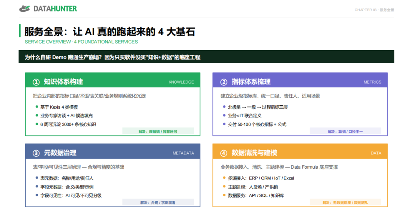Select the '数据清洗与建模' card header

click(x=300, y=151)
